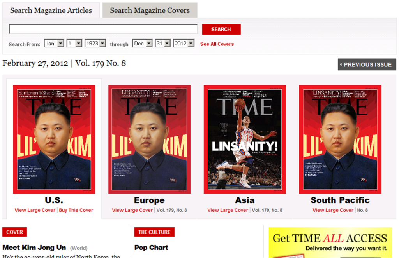Select the Europe edition heading
Image resolution: width=399 pixels, height=258 pixels.
[149, 200]
